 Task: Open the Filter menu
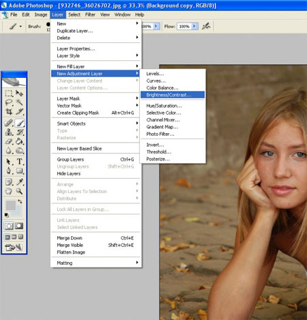pyautogui.click(x=90, y=15)
